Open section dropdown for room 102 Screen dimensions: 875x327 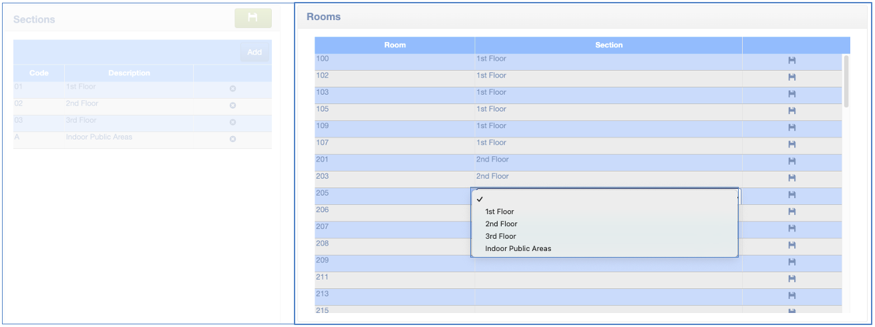pyautogui.click(x=608, y=76)
